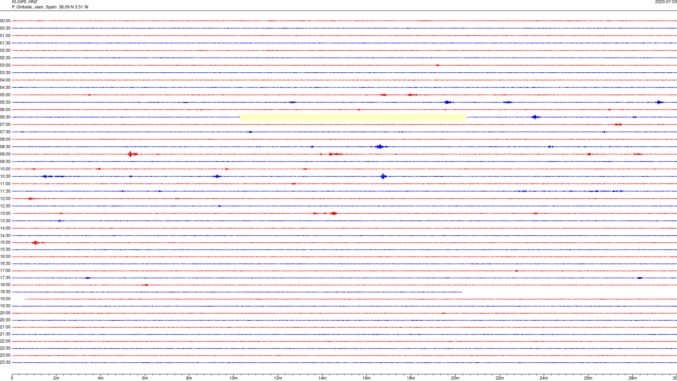Click the 0 origin label on time axis
The width and height of the screenshot is (677, 381).
(x=12, y=378)
